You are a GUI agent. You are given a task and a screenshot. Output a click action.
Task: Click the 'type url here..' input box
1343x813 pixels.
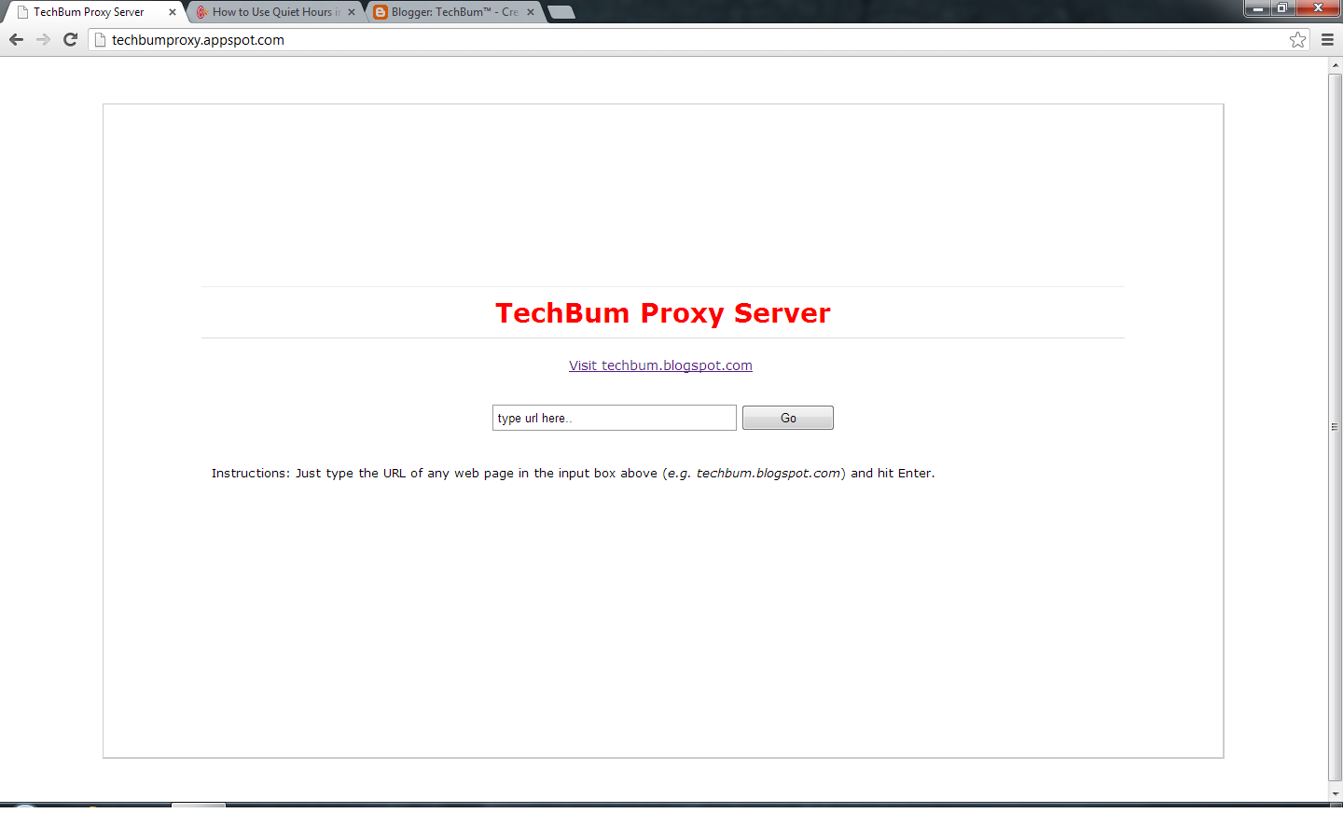[x=615, y=418]
